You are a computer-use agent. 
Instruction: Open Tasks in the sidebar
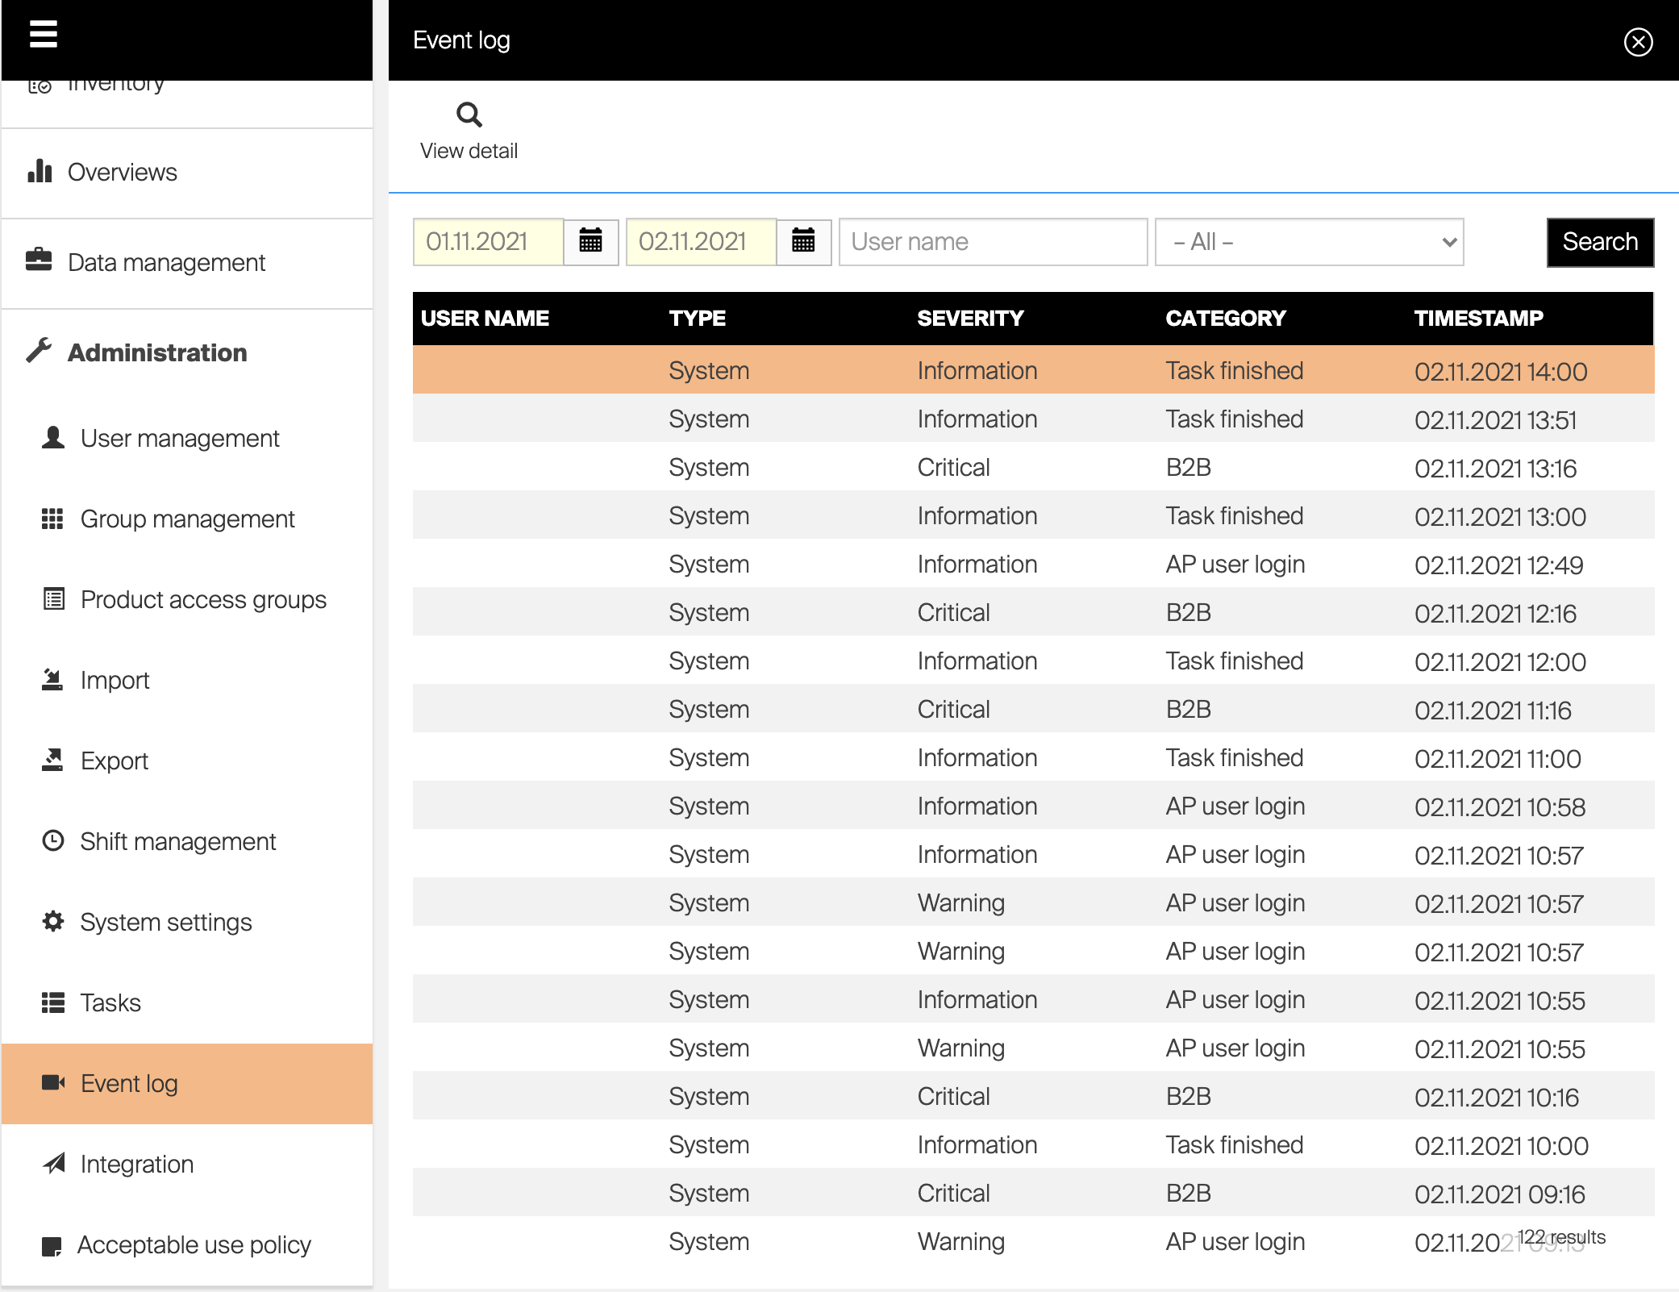click(110, 1002)
